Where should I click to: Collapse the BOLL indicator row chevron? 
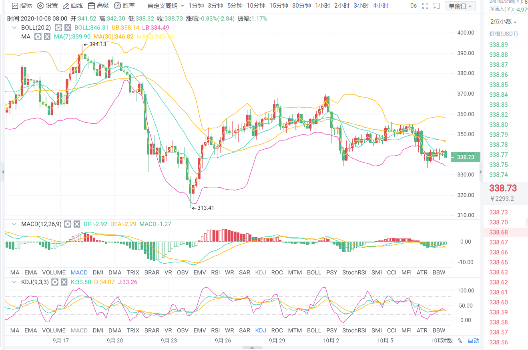pos(15,28)
